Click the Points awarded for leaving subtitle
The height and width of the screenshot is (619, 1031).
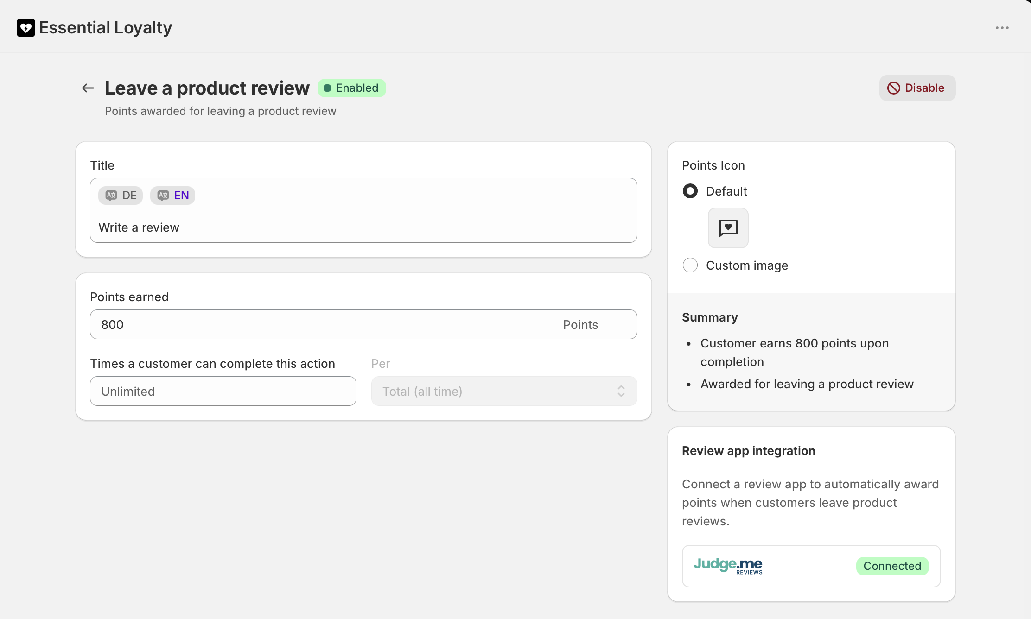(221, 111)
